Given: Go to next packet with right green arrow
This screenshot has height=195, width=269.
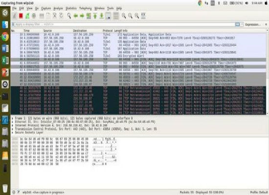Looking at the screenshot, I should coord(82,16).
